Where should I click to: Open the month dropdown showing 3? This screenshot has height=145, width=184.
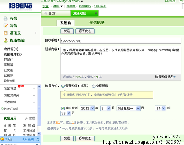point(106,108)
